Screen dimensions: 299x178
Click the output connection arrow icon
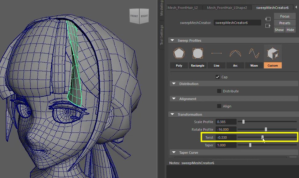click(x=268, y=26)
